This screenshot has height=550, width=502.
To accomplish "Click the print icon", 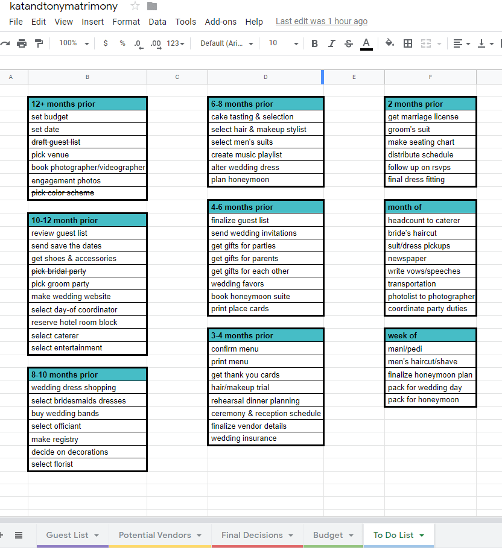I will [22, 43].
